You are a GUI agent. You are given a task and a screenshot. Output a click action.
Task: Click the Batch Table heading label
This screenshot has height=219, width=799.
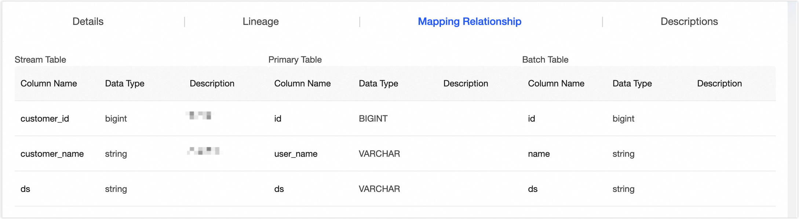click(x=545, y=60)
